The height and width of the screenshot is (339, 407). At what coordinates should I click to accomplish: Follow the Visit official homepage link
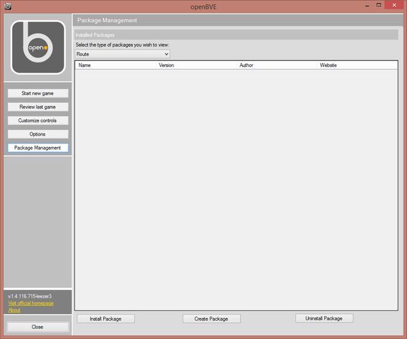(x=31, y=303)
